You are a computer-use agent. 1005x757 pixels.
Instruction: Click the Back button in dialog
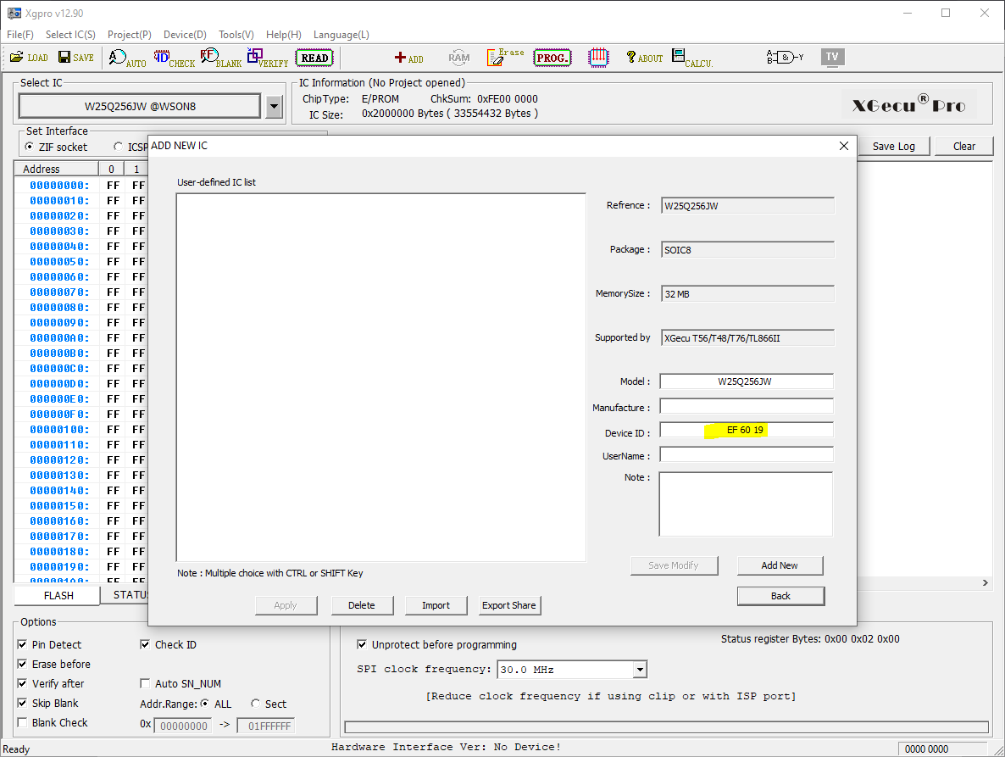pyautogui.click(x=780, y=596)
